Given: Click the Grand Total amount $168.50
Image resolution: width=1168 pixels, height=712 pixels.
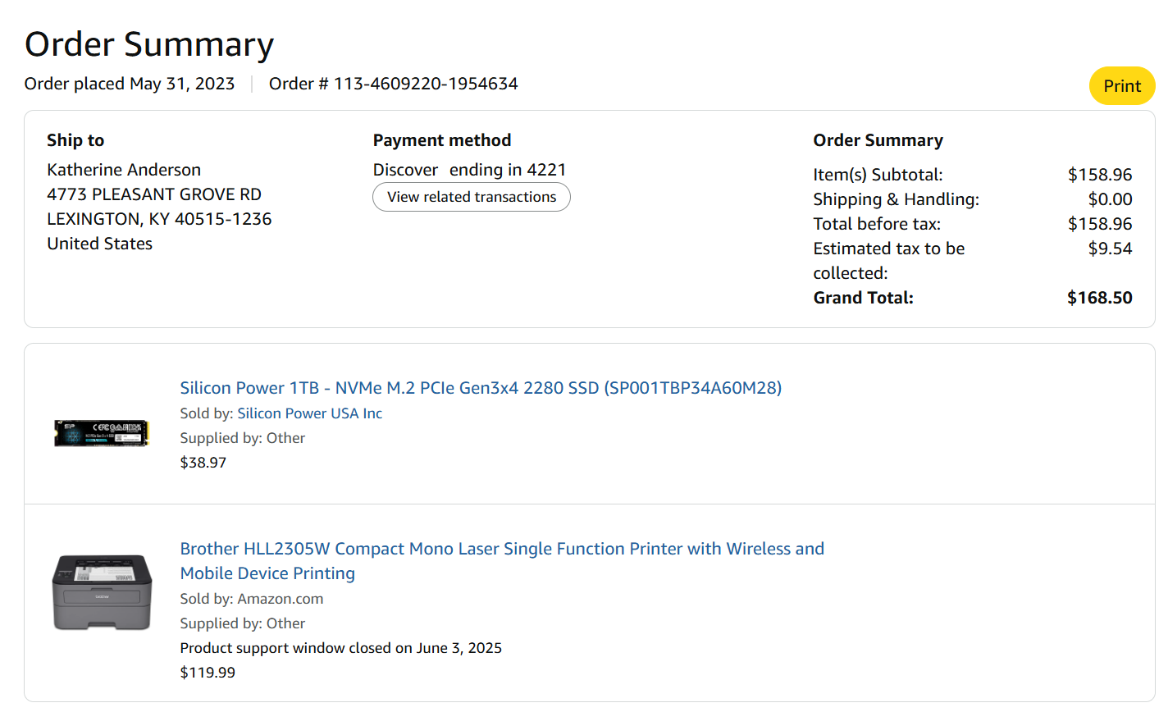Looking at the screenshot, I should click(1099, 298).
